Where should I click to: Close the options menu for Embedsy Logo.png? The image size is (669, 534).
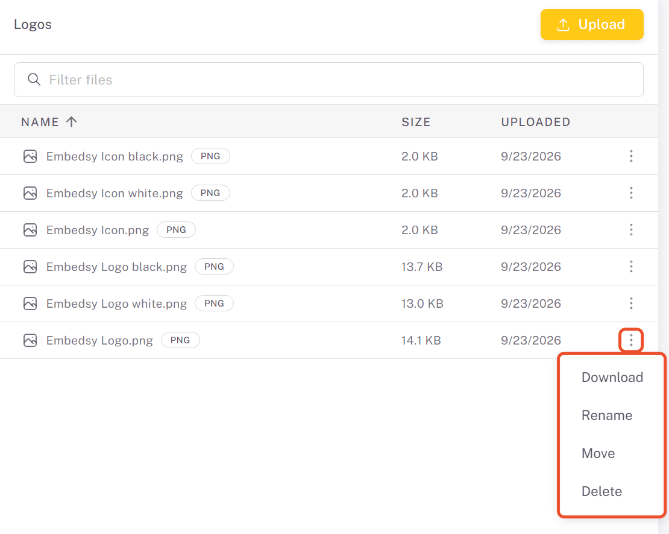click(x=631, y=340)
